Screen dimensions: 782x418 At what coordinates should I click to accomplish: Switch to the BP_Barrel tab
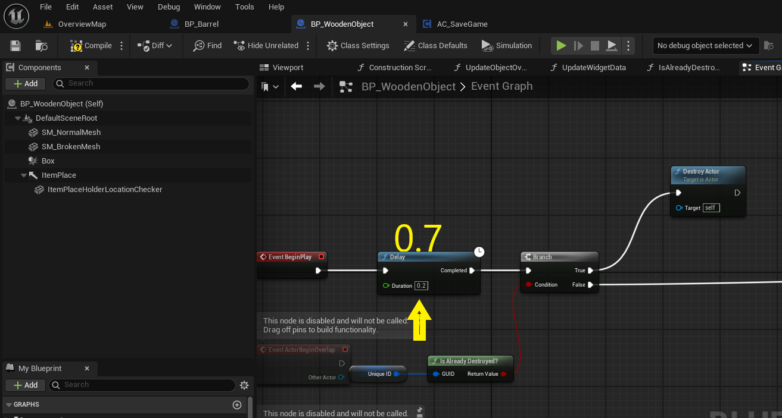201,24
